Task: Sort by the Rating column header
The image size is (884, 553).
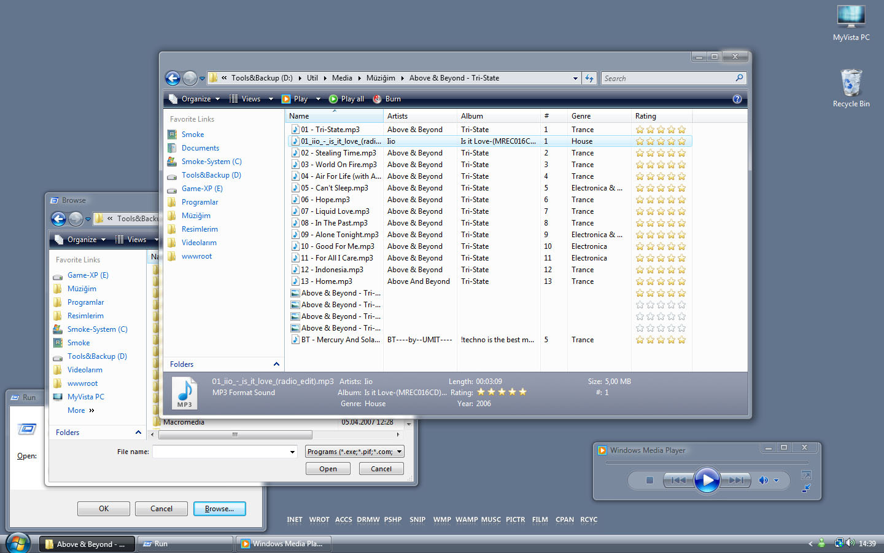Action: coord(661,116)
